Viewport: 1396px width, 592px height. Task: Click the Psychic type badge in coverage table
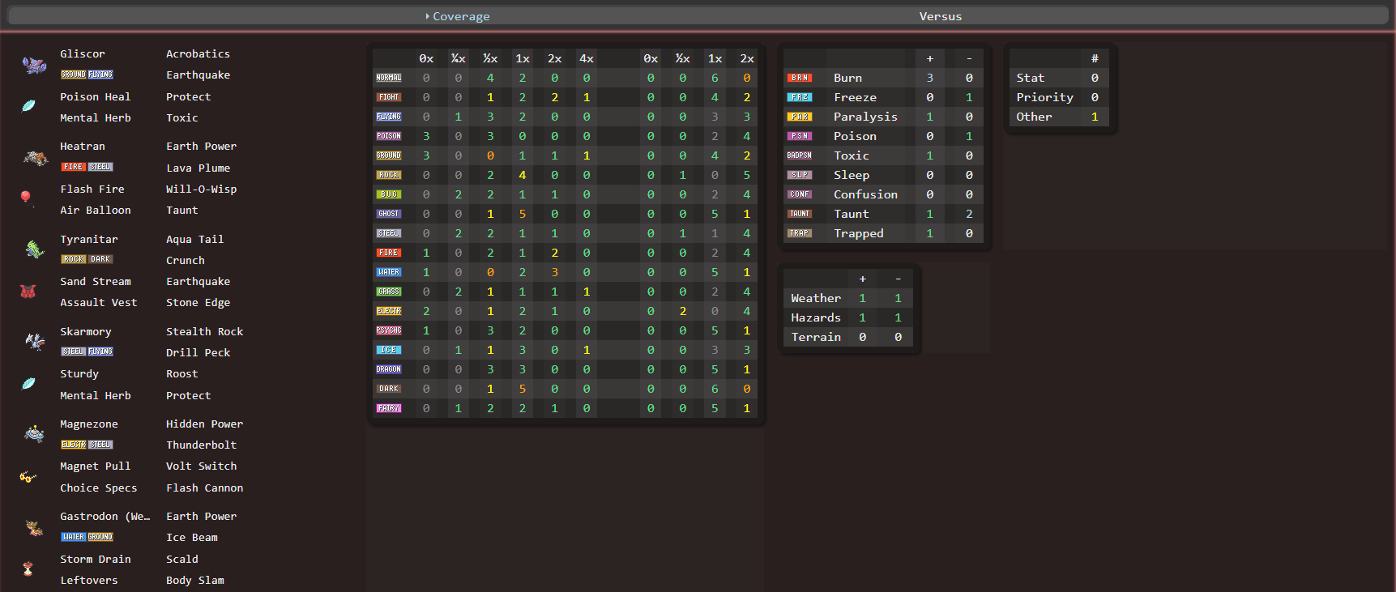pos(389,330)
